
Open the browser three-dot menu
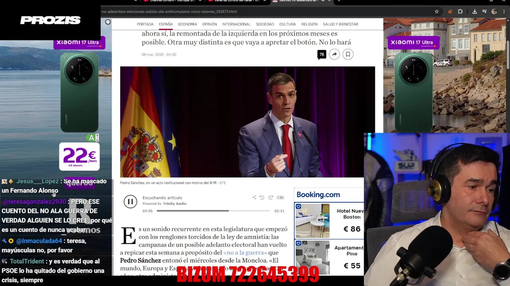tap(504, 12)
